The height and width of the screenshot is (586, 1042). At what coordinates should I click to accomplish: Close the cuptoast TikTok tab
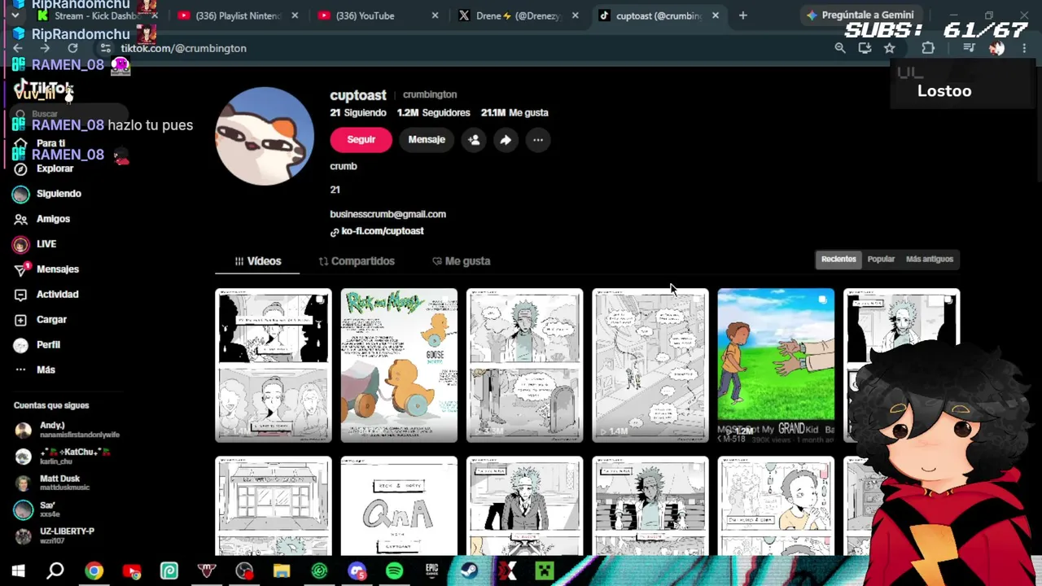click(716, 15)
